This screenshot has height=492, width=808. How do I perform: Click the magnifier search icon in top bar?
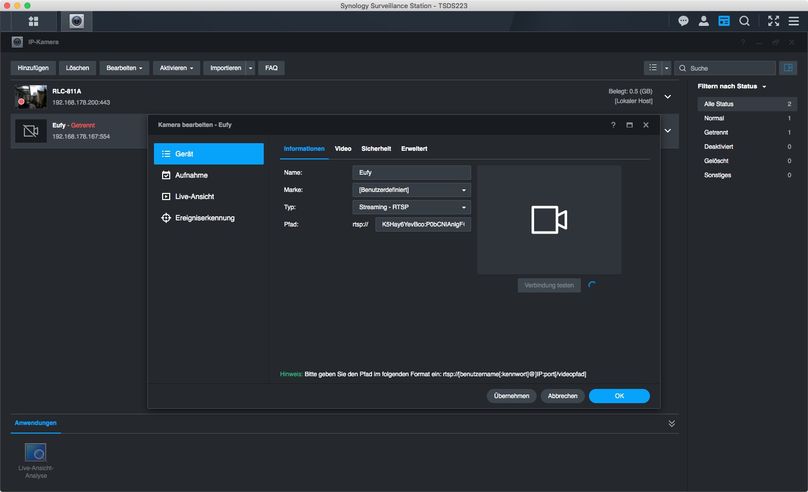click(x=744, y=21)
